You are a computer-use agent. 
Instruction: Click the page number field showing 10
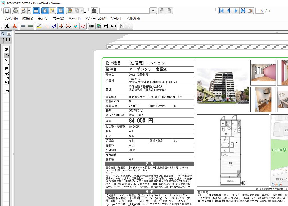pyautogui.click(x=260, y=11)
